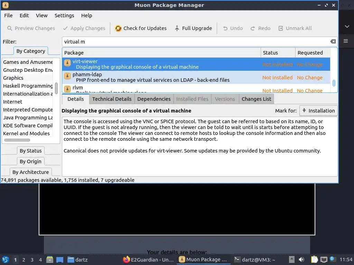This screenshot has height=265, width=354.
Task: Click the Redo toolbar button
Action: point(260,28)
